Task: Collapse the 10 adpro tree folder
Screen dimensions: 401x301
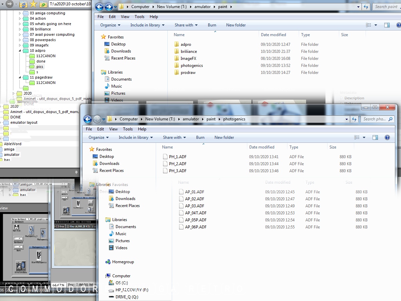Action: click(20, 51)
